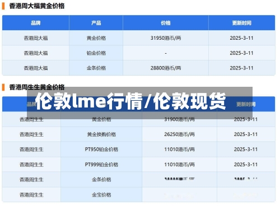Select the 黄金换购价格 product cell
The width and height of the screenshot is (280, 206).
[x=101, y=134]
